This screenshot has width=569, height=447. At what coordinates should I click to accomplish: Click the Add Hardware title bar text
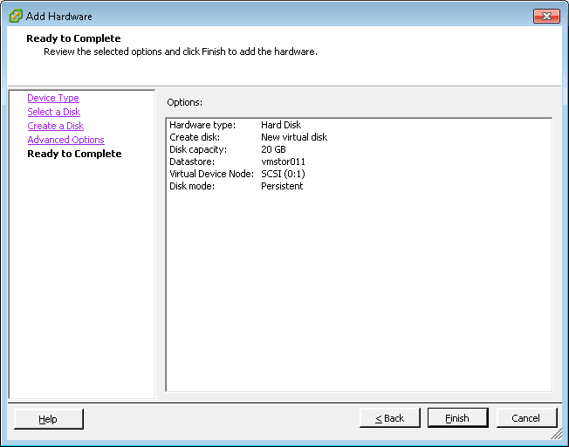pos(59,16)
